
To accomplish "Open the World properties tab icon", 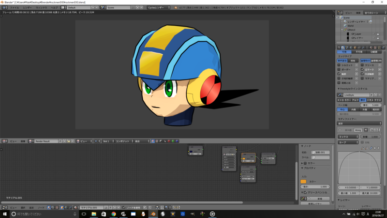I will coord(351,47).
